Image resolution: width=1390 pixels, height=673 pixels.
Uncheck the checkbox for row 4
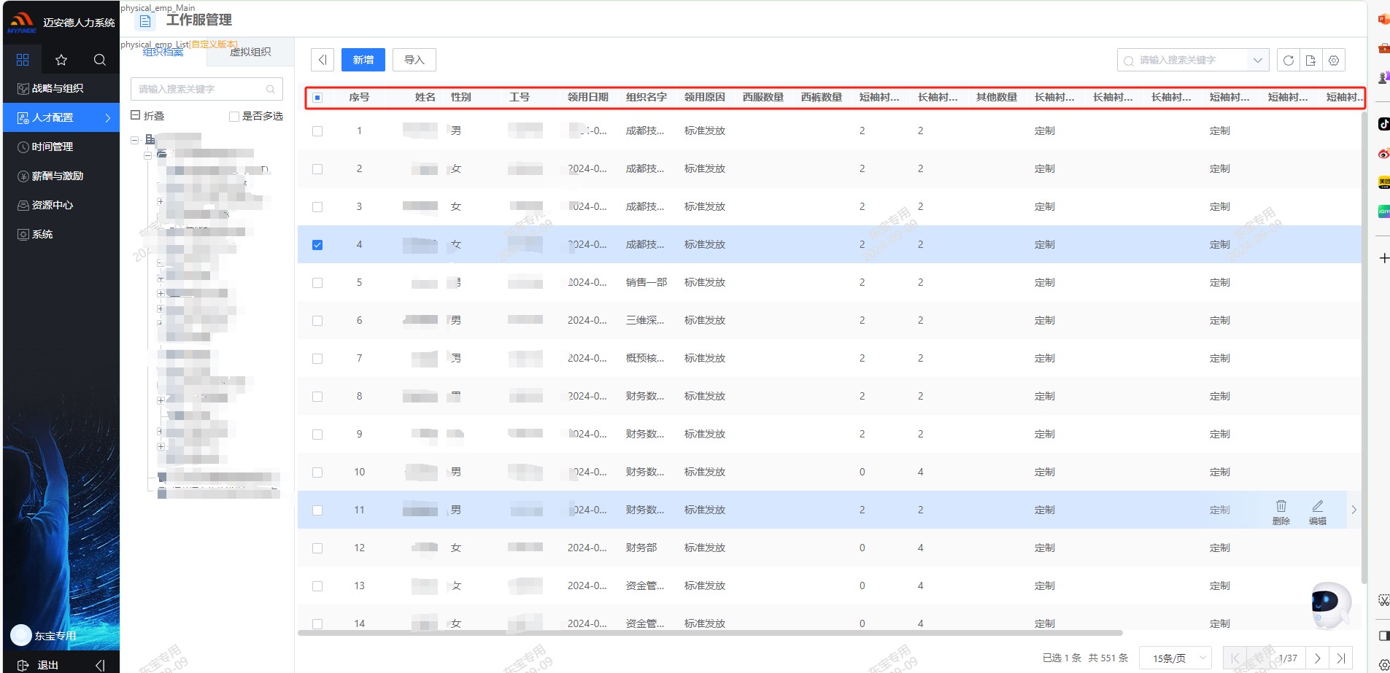pyautogui.click(x=317, y=245)
